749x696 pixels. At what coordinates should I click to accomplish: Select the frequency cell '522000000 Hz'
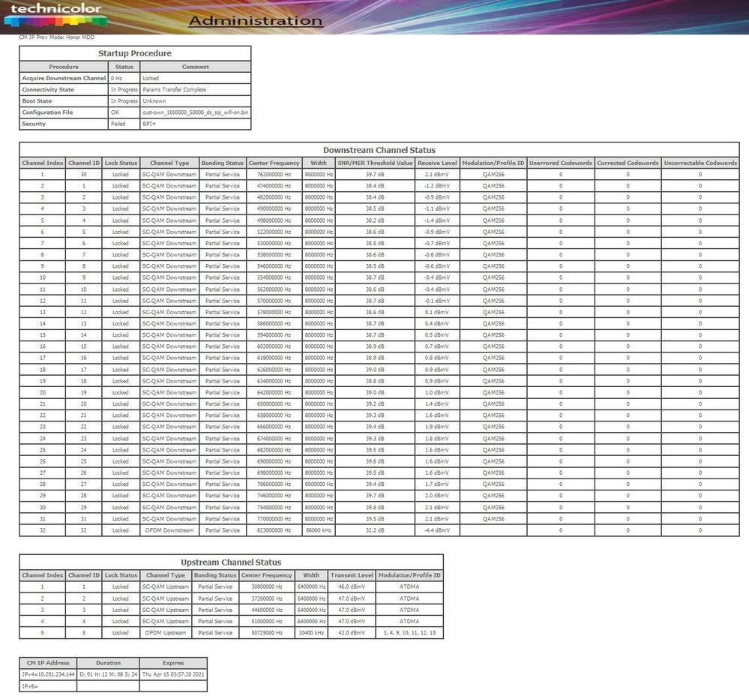coord(274,232)
